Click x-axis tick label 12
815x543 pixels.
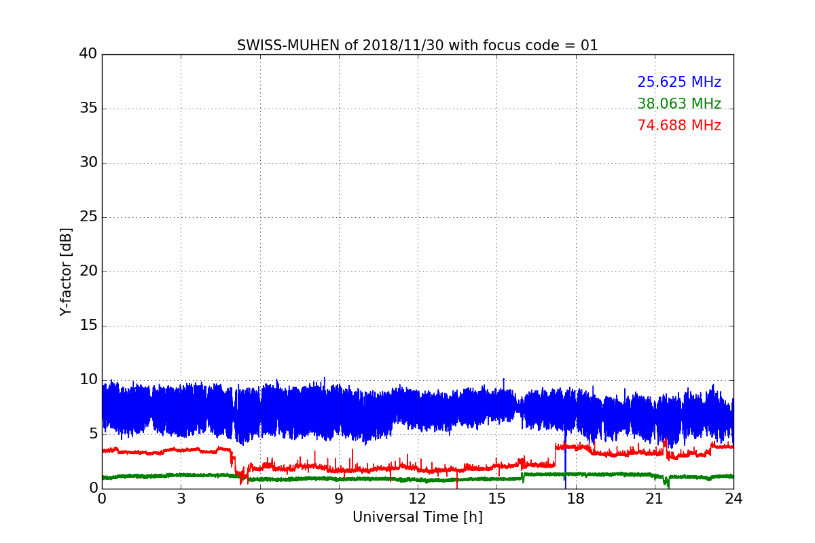[418, 499]
